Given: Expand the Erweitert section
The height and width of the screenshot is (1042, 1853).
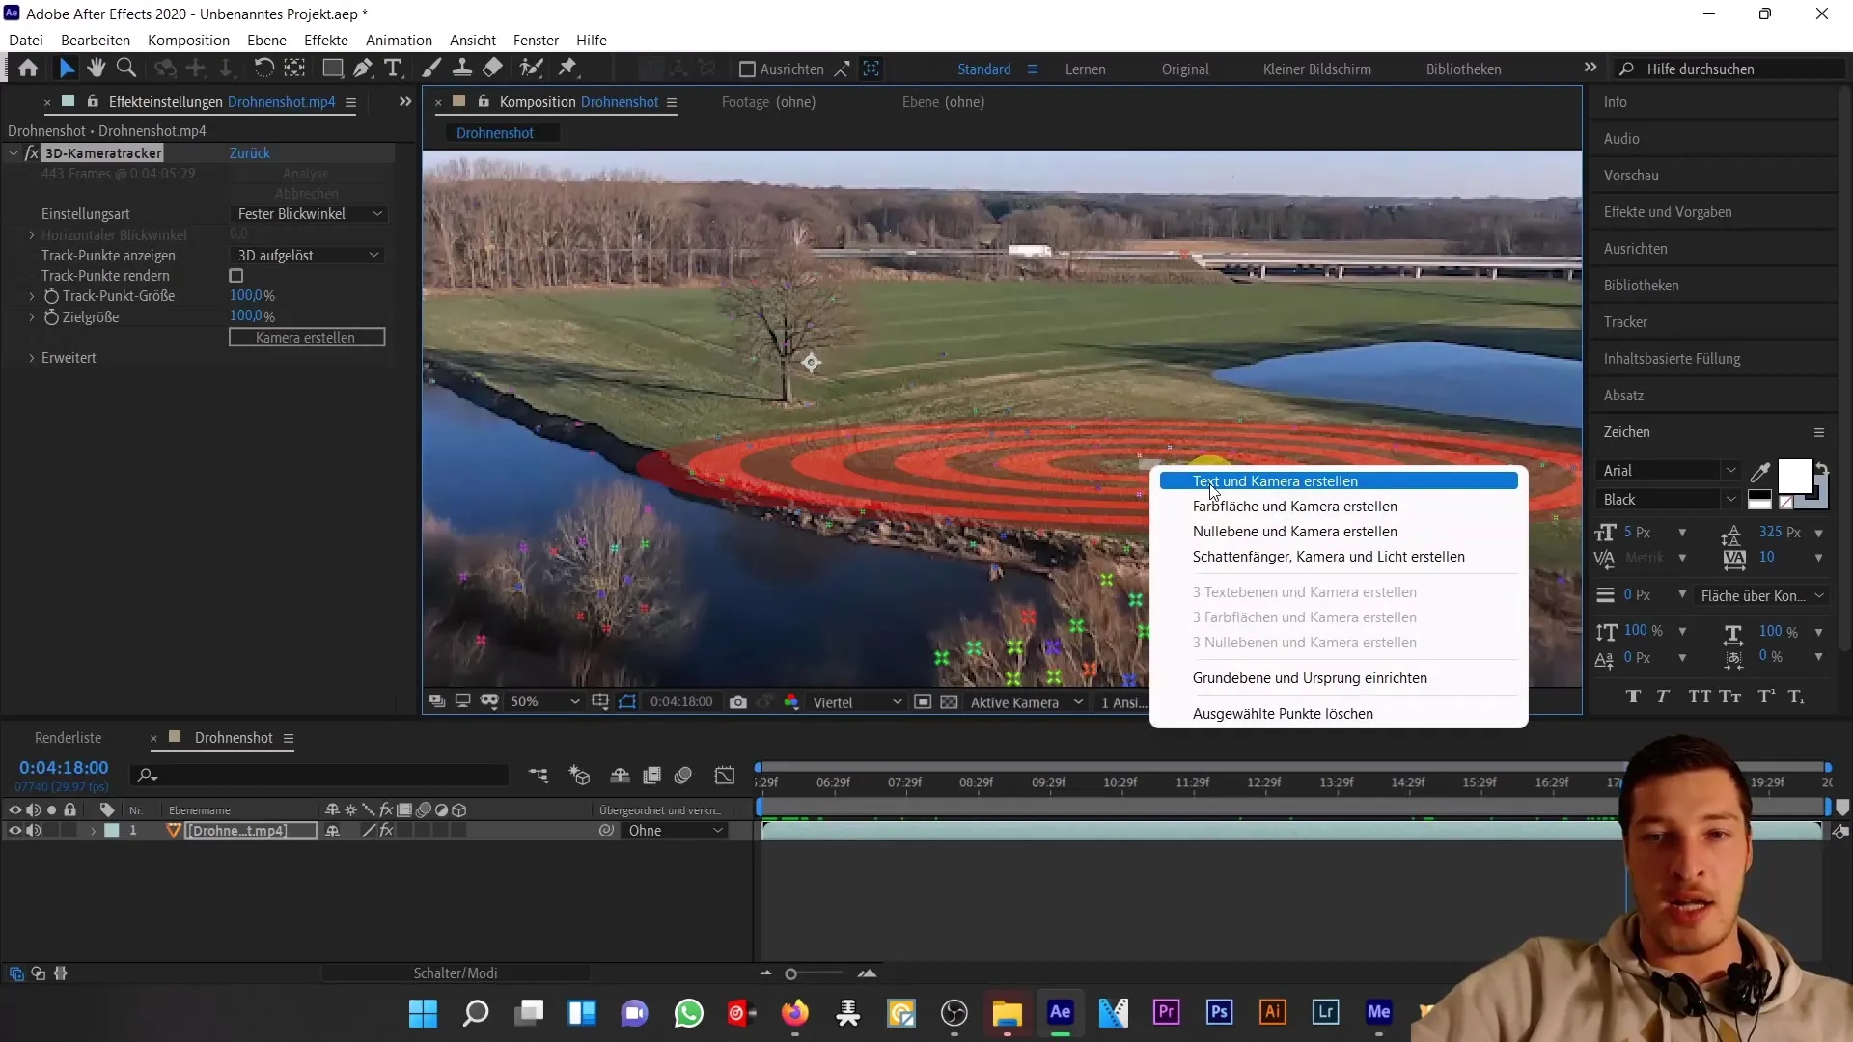Looking at the screenshot, I should [31, 358].
